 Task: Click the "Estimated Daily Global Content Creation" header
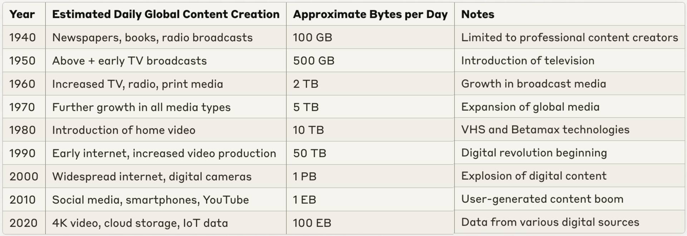(x=166, y=14)
